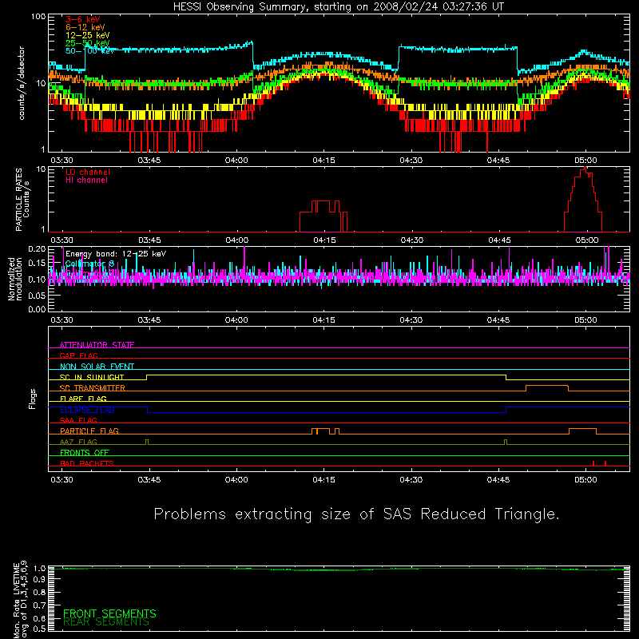The width and height of the screenshot is (639, 639).
Task: Select the 'AAZ FLAG' label
Action: coord(78,443)
